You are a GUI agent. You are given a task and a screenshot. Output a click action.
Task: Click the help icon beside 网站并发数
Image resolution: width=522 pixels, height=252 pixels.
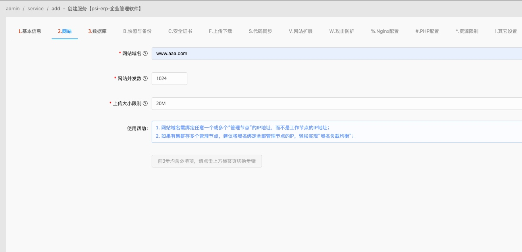pos(146,78)
